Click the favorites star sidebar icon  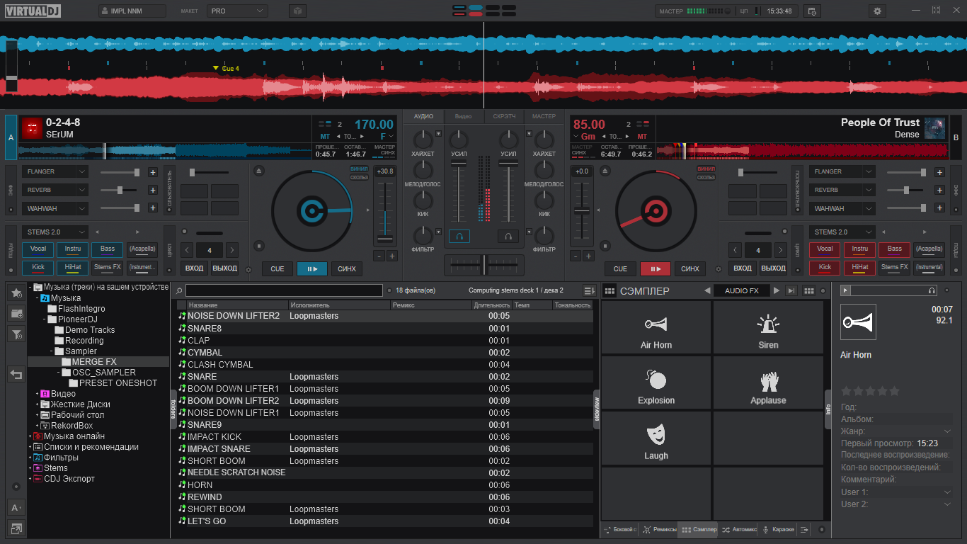click(x=16, y=293)
